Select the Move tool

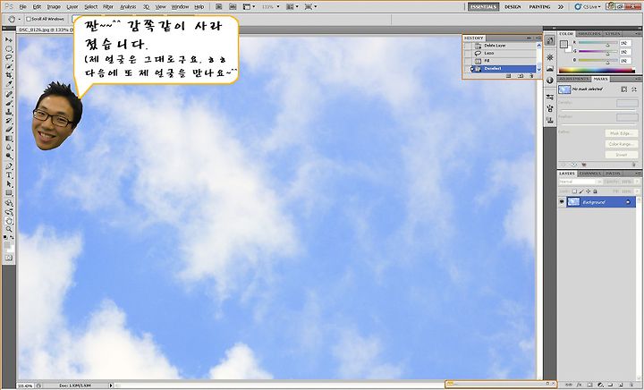(9, 40)
